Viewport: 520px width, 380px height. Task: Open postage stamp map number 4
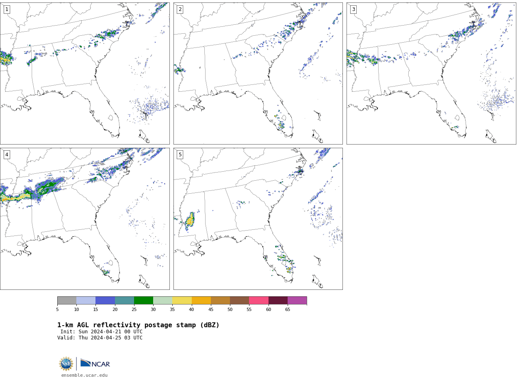pyautogui.click(x=84, y=219)
